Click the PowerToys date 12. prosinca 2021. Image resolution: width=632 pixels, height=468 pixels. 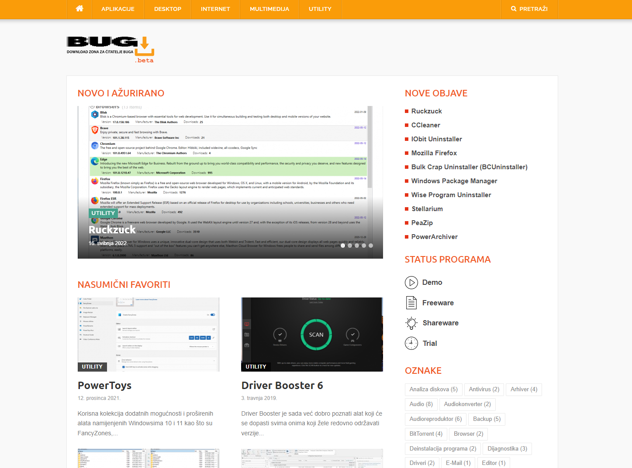pos(99,398)
